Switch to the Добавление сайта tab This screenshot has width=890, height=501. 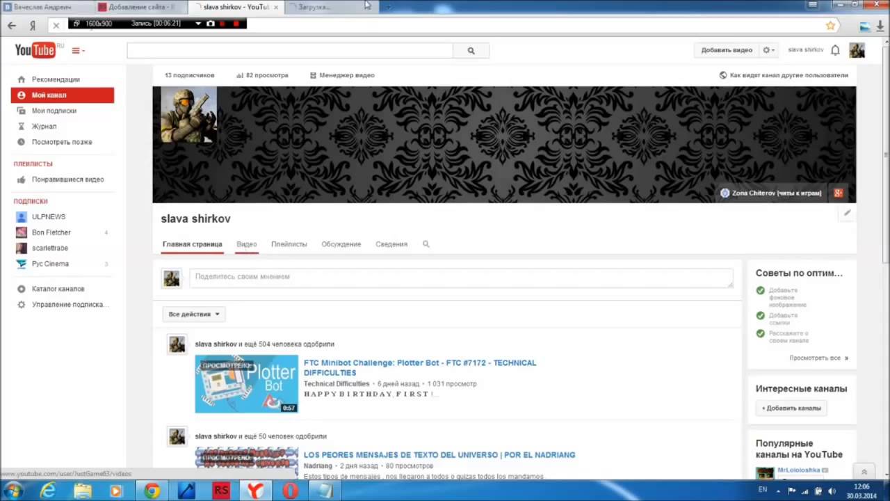(139, 7)
